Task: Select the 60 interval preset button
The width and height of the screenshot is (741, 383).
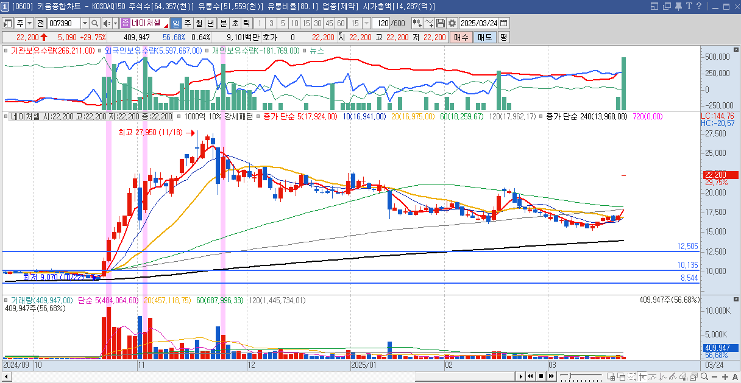Action: (341, 23)
